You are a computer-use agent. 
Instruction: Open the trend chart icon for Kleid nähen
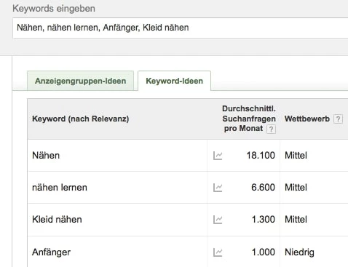218,220
